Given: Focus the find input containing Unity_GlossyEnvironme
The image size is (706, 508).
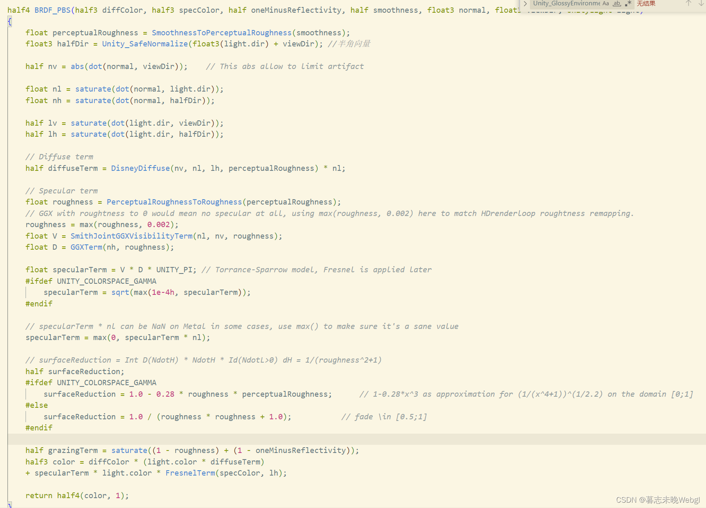Looking at the screenshot, I should coord(566,4).
